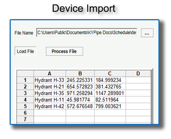This screenshot has height=139, width=171.
Task: Click cell 572.676548
Action: pyautogui.click(x=80, y=106)
